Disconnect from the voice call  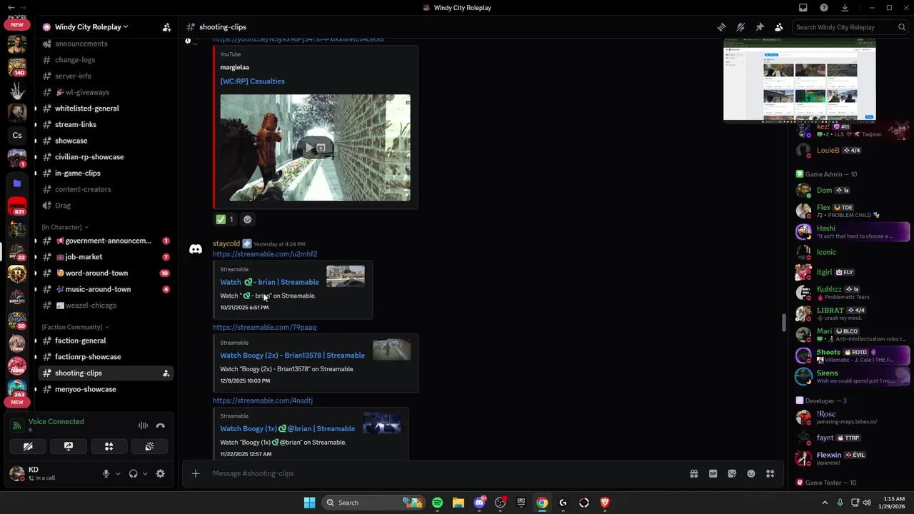(160, 425)
